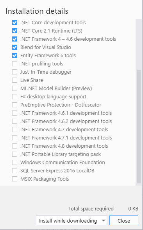
Task: Click the installation details scrollbar thumb
Action: [139, 127]
